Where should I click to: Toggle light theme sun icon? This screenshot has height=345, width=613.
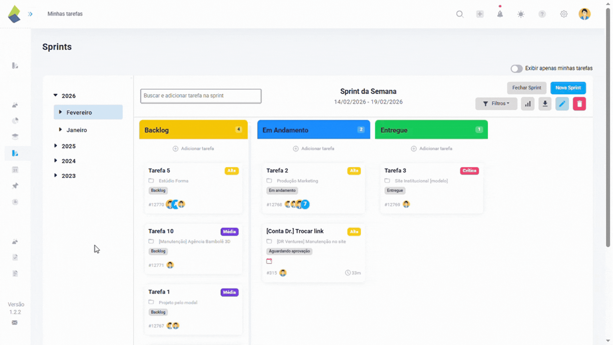[x=521, y=14]
